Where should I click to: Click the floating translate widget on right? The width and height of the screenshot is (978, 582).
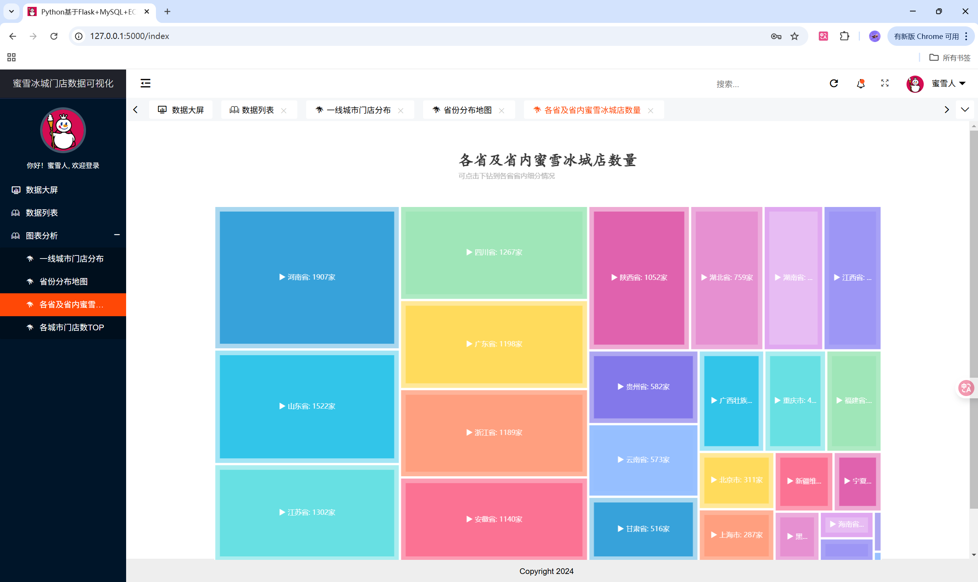(966, 388)
